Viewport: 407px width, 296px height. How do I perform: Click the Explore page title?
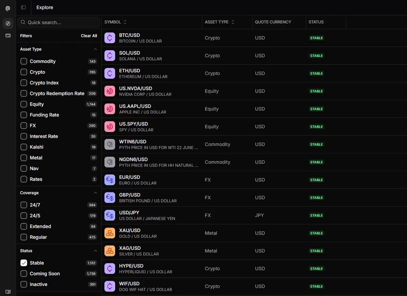click(x=45, y=7)
